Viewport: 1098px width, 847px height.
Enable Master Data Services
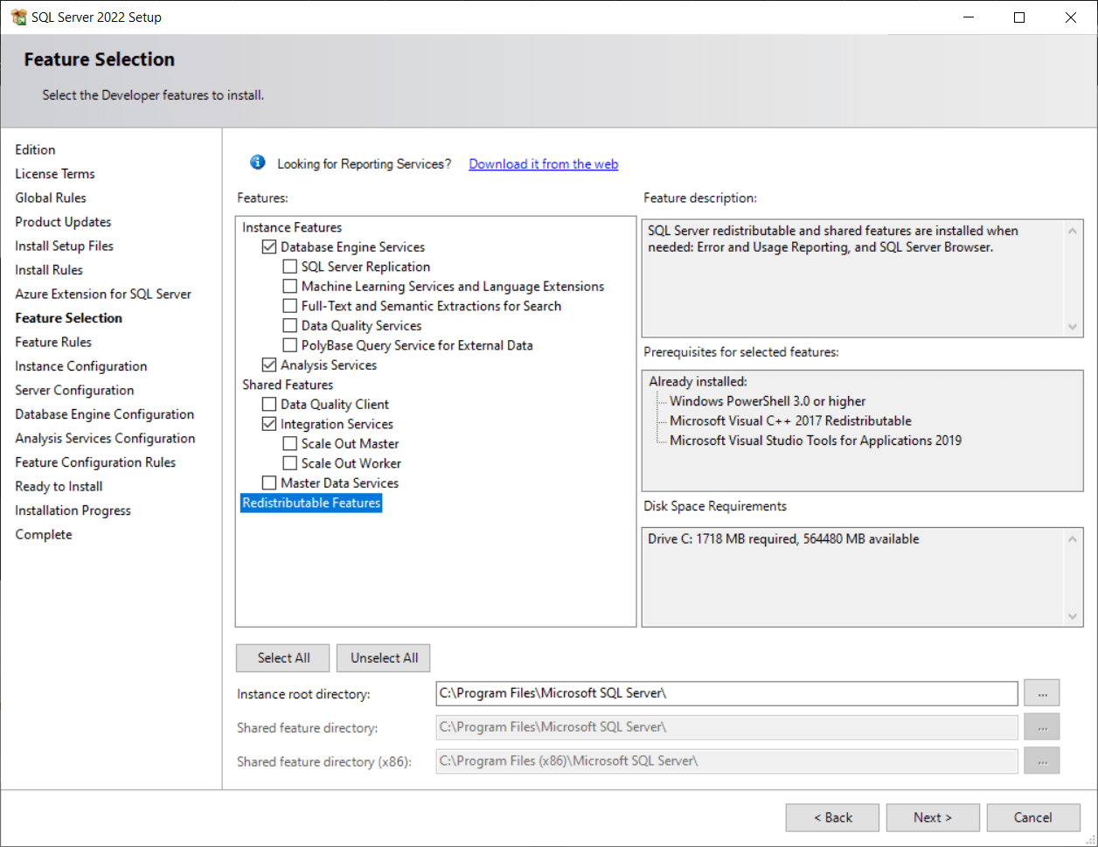click(269, 483)
